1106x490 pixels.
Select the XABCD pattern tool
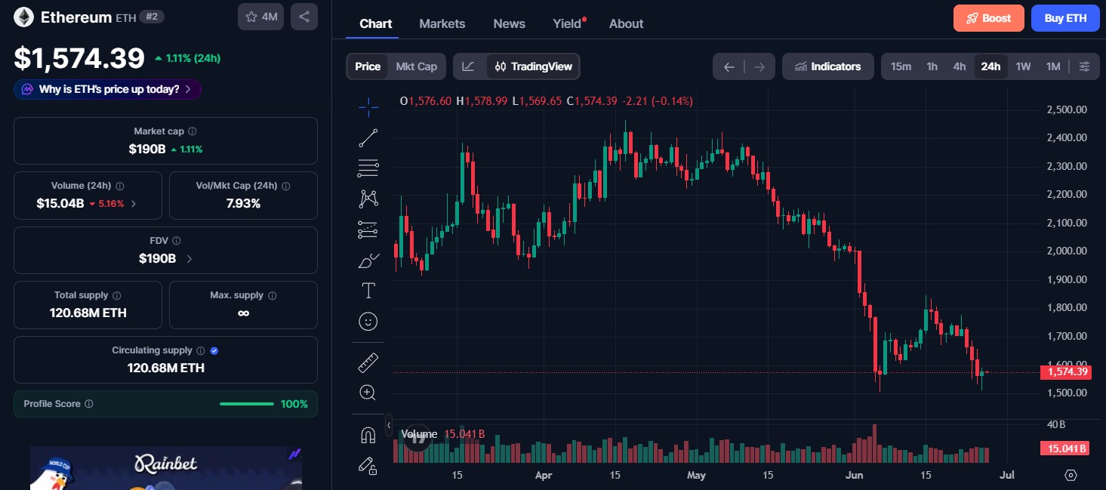coord(368,199)
